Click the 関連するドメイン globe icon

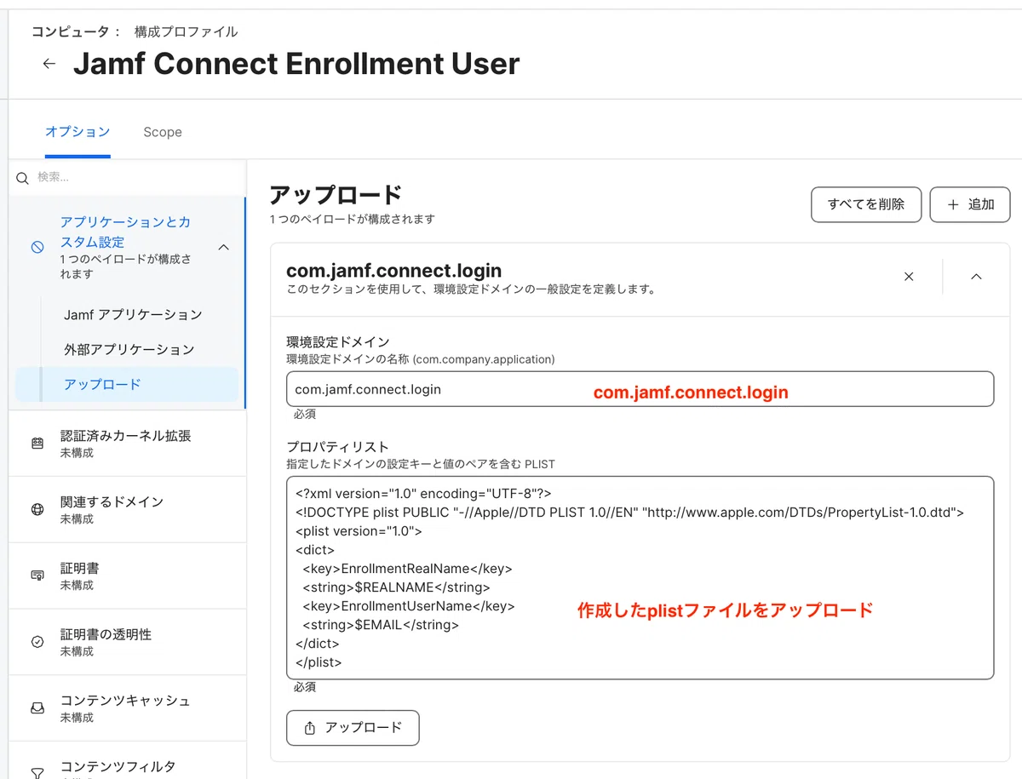point(37,510)
